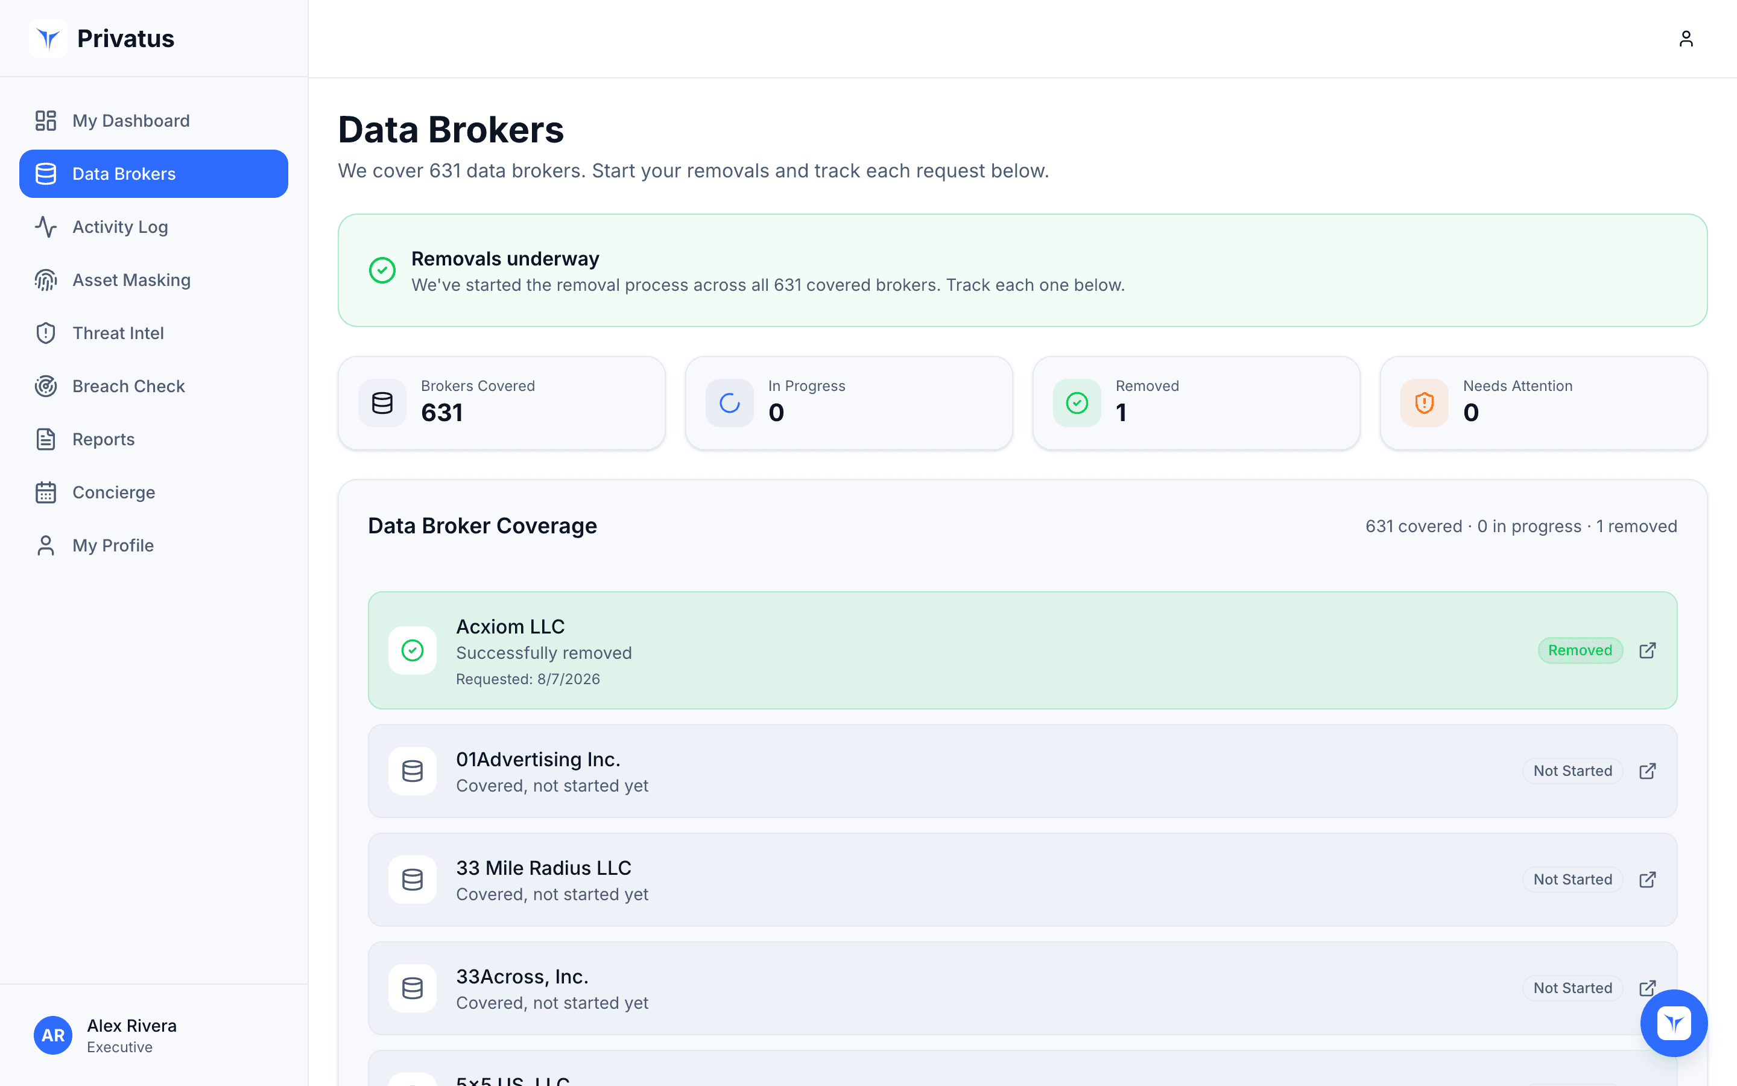Viewport: 1737px width, 1086px height.
Task: Open the Reports page
Action: tap(154, 440)
